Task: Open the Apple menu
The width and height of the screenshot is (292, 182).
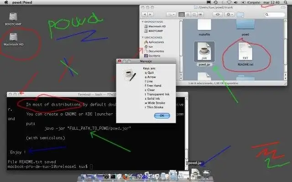Action: 6,2
